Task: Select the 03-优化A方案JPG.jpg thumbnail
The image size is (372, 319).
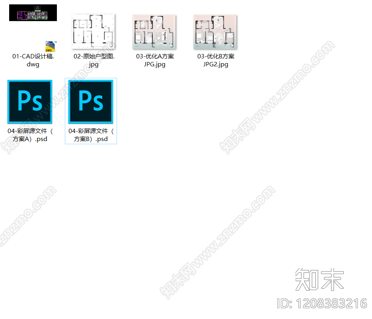Action: [x=154, y=32]
